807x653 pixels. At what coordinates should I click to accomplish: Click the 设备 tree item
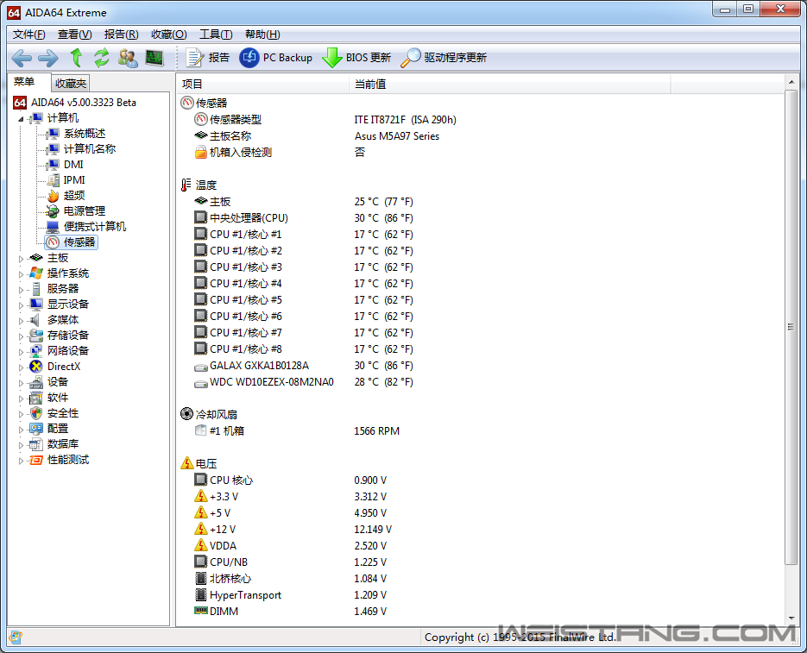point(58,382)
